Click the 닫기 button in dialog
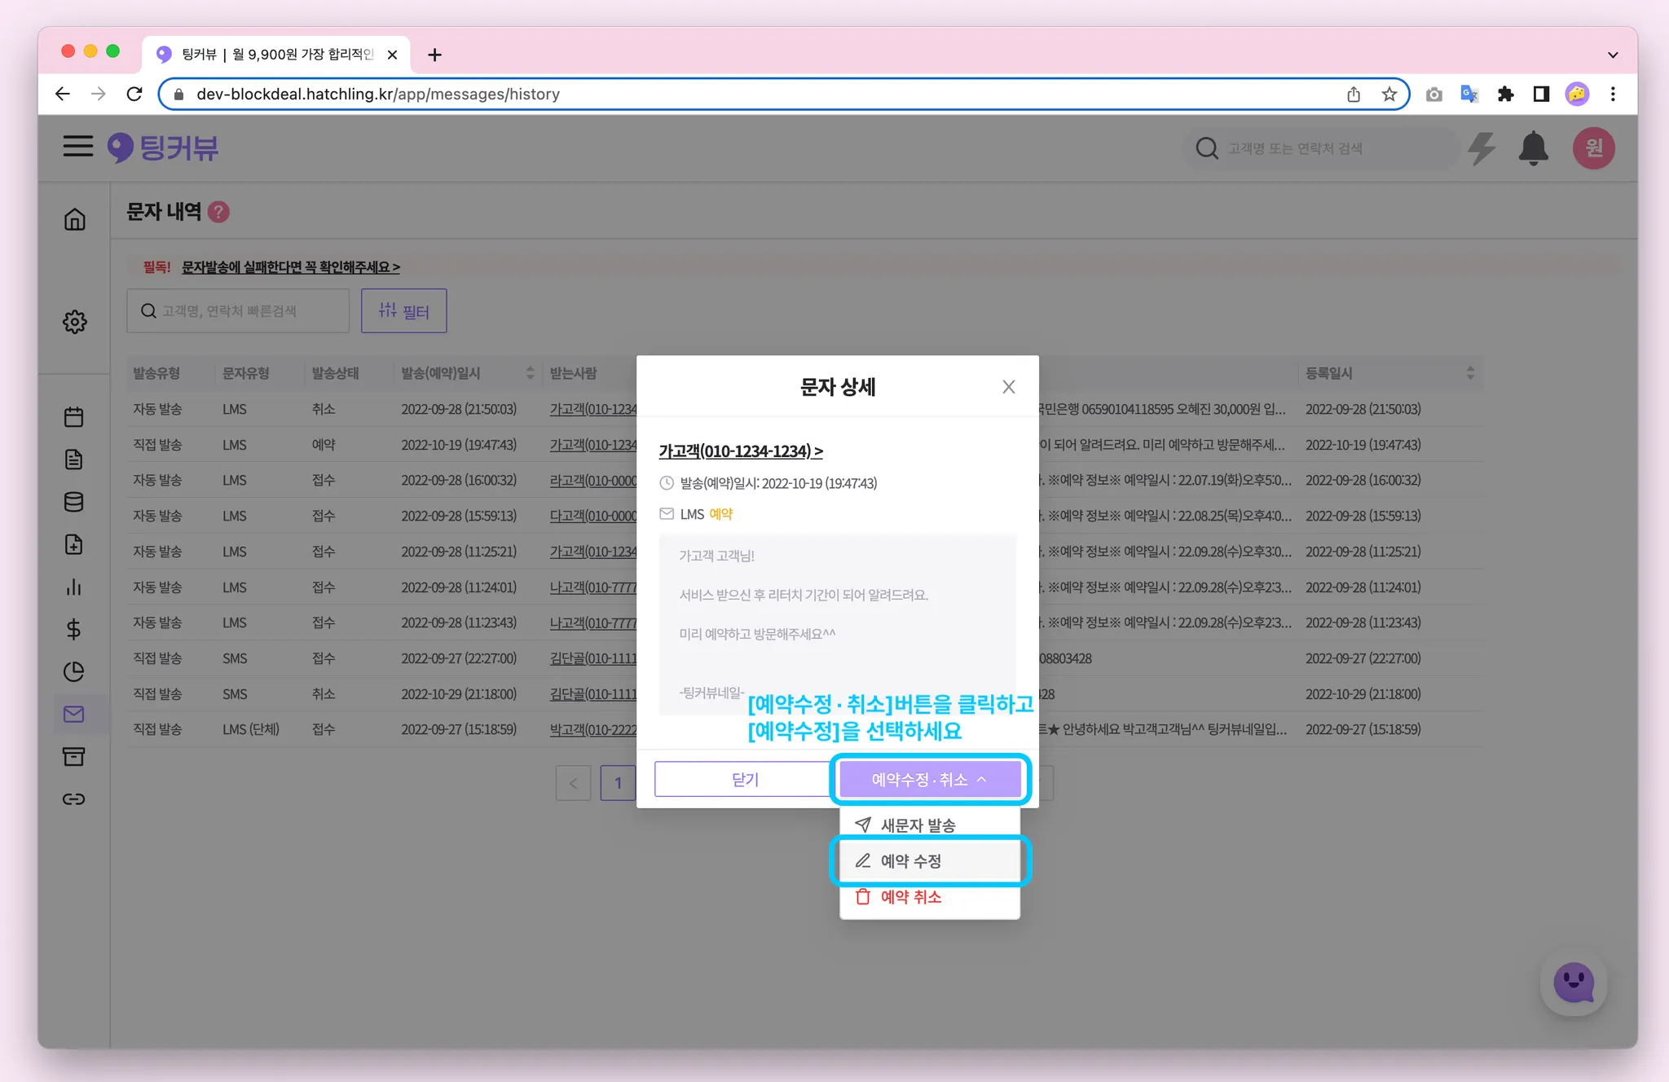 click(745, 780)
